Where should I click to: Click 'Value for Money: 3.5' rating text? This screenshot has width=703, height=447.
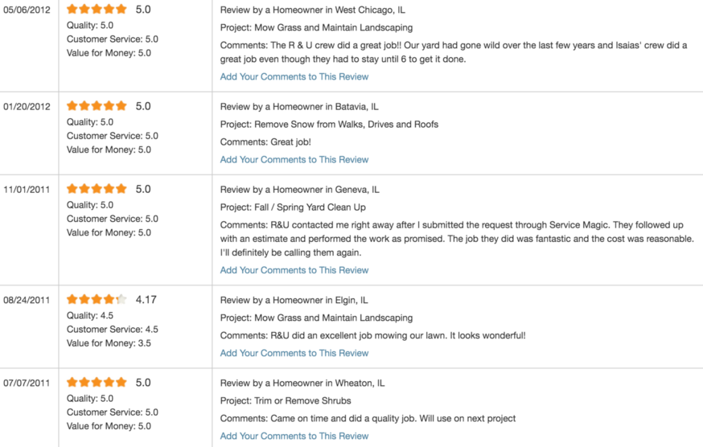[109, 343]
